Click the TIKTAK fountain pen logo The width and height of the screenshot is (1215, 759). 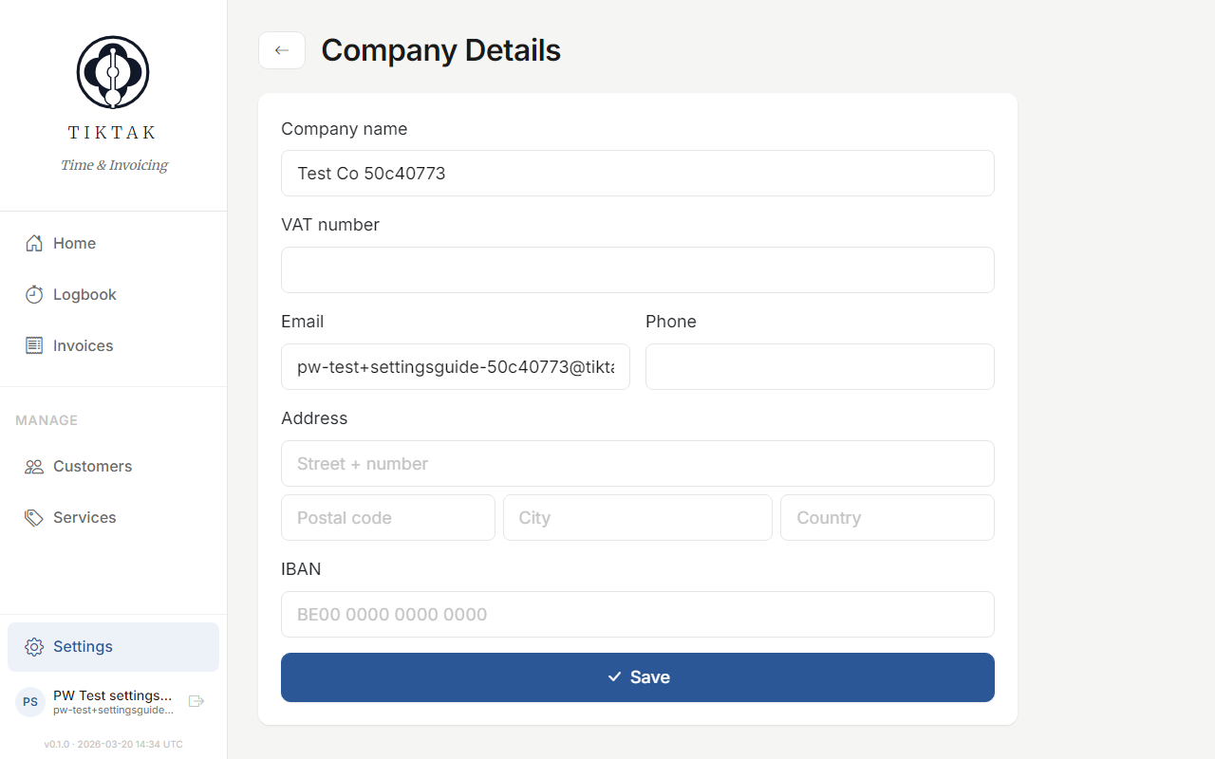pos(112,71)
